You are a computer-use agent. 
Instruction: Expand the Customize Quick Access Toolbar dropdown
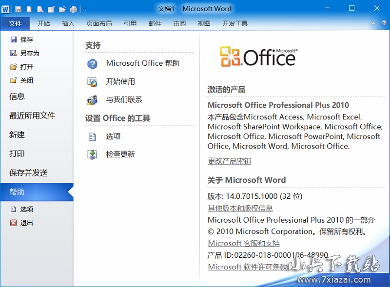[x=84, y=9]
